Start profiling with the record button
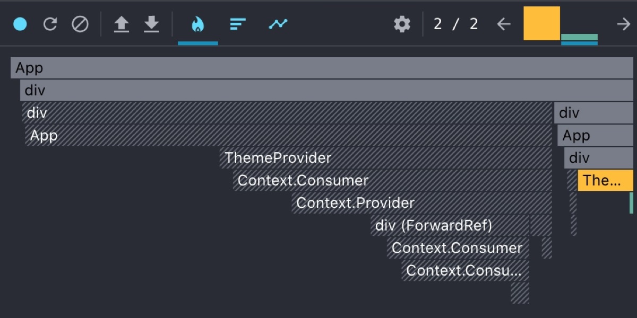The image size is (637, 318). pos(20,24)
